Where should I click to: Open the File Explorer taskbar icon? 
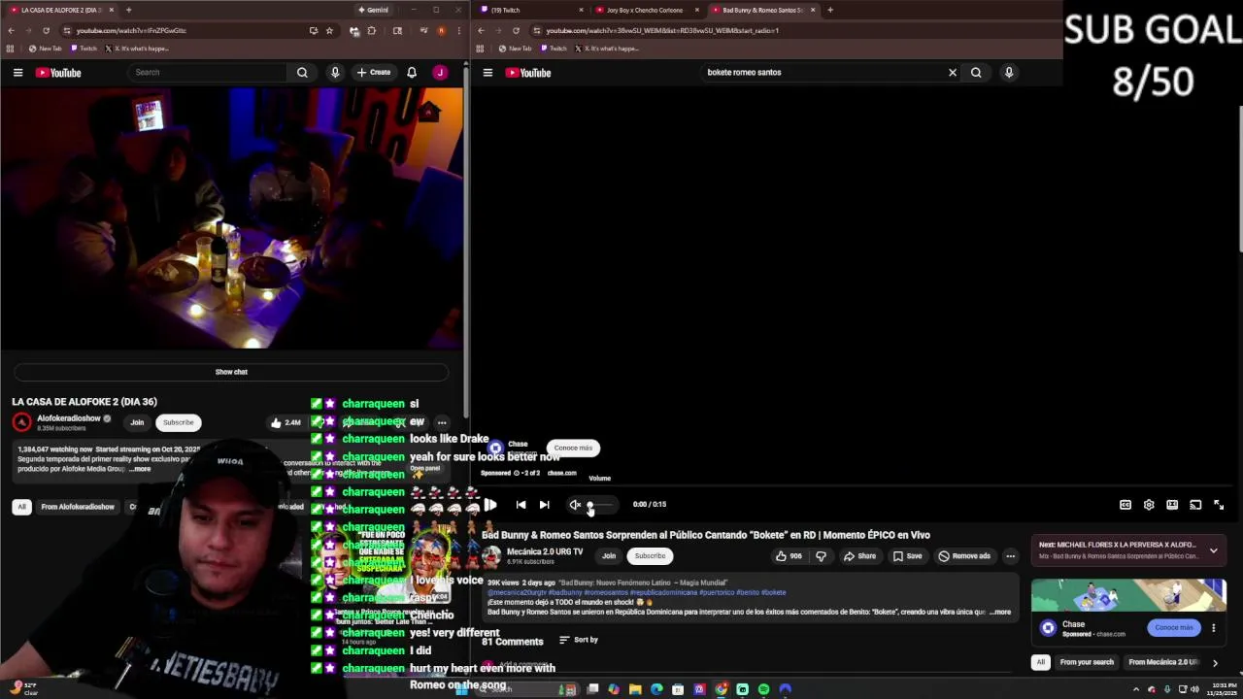[x=635, y=689]
